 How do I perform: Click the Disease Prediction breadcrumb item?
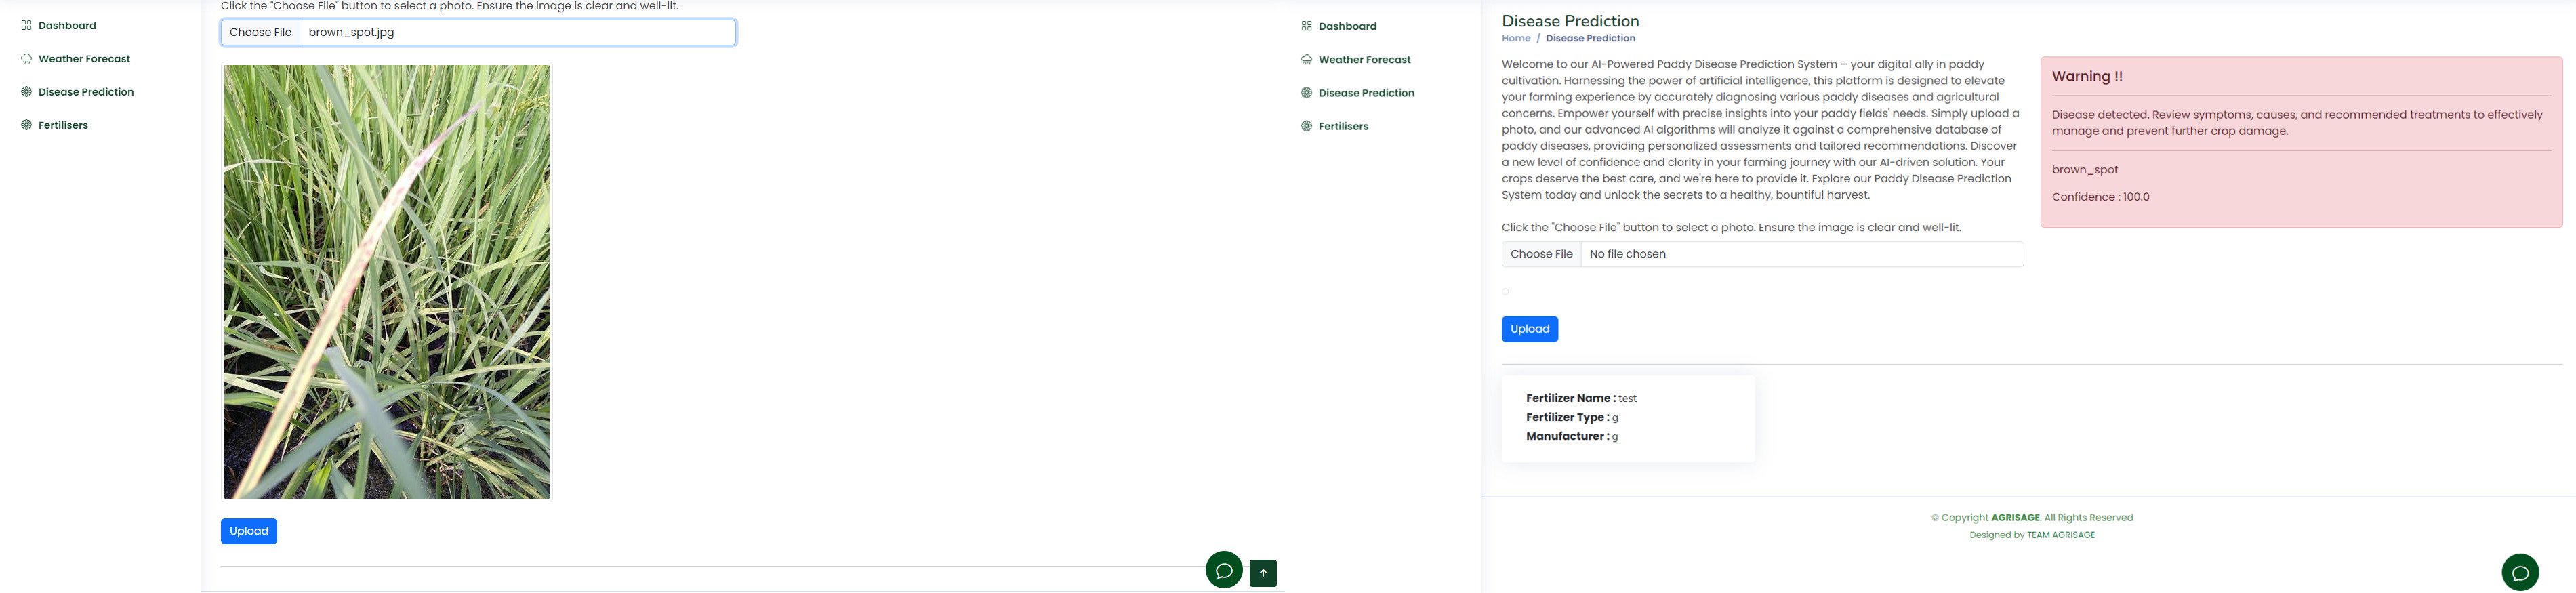[1590, 39]
